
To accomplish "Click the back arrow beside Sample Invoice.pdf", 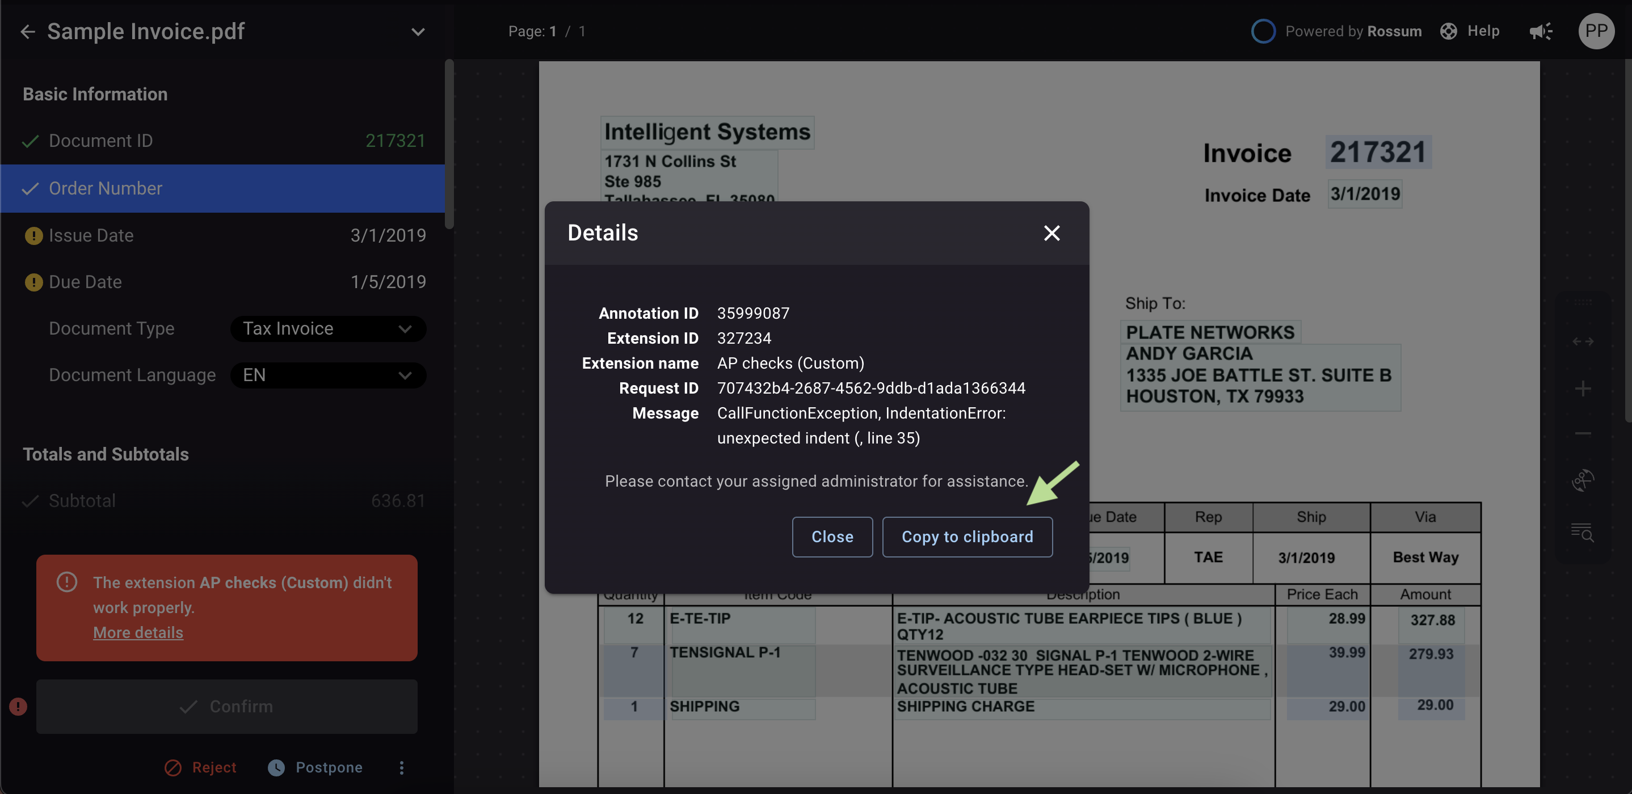I will click(x=27, y=32).
